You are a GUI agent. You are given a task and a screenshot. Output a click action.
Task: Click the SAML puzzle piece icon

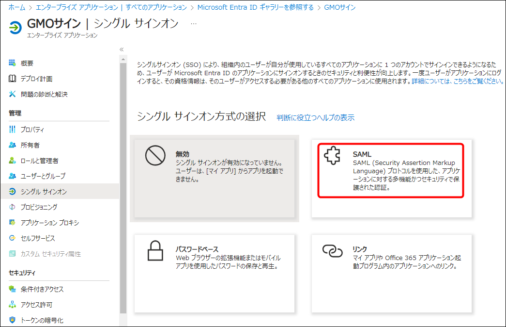pos(332,156)
